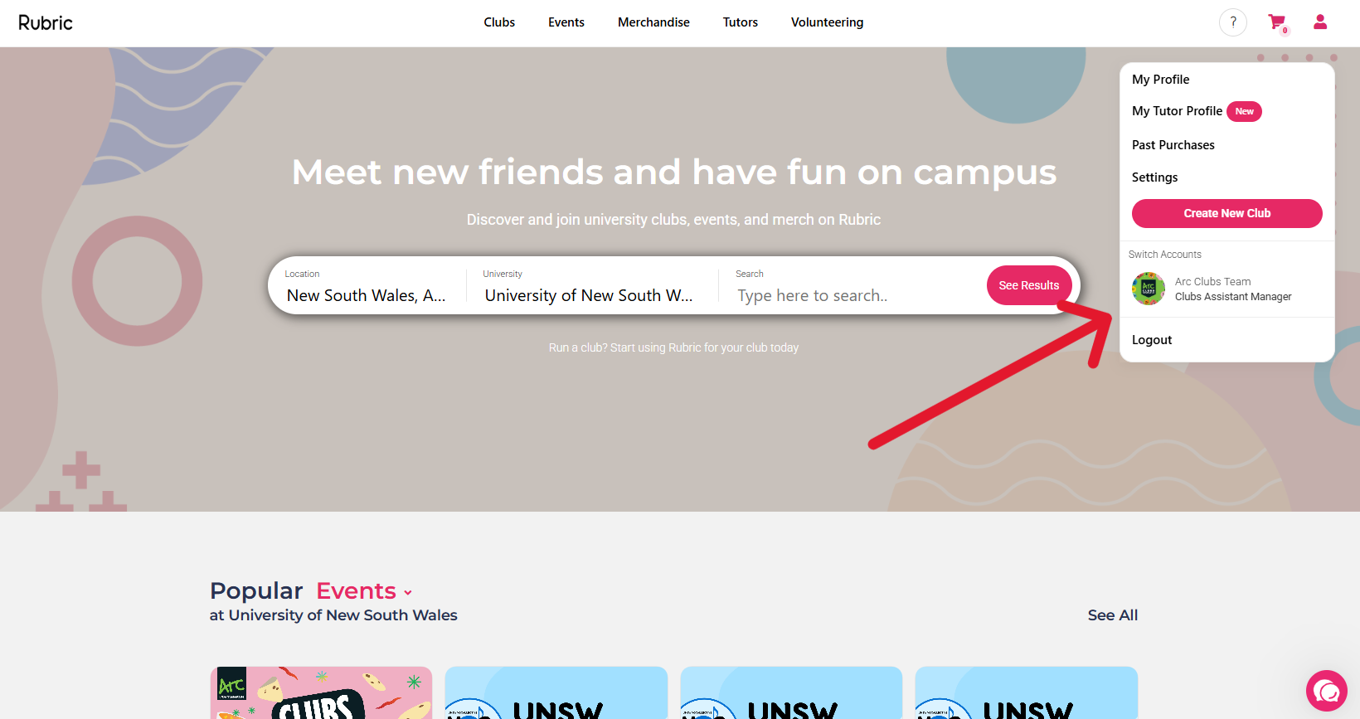The width and height of the screenshot is (1360, 719).
Task: Click the user account icon
Action: (1320, 22)
